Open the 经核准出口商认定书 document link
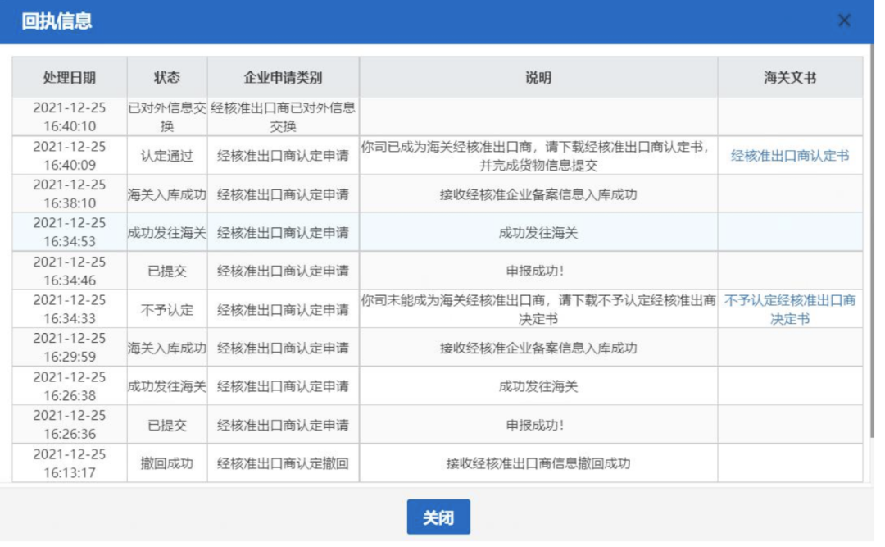Viewport: 885px width, 547px height. 789,156
